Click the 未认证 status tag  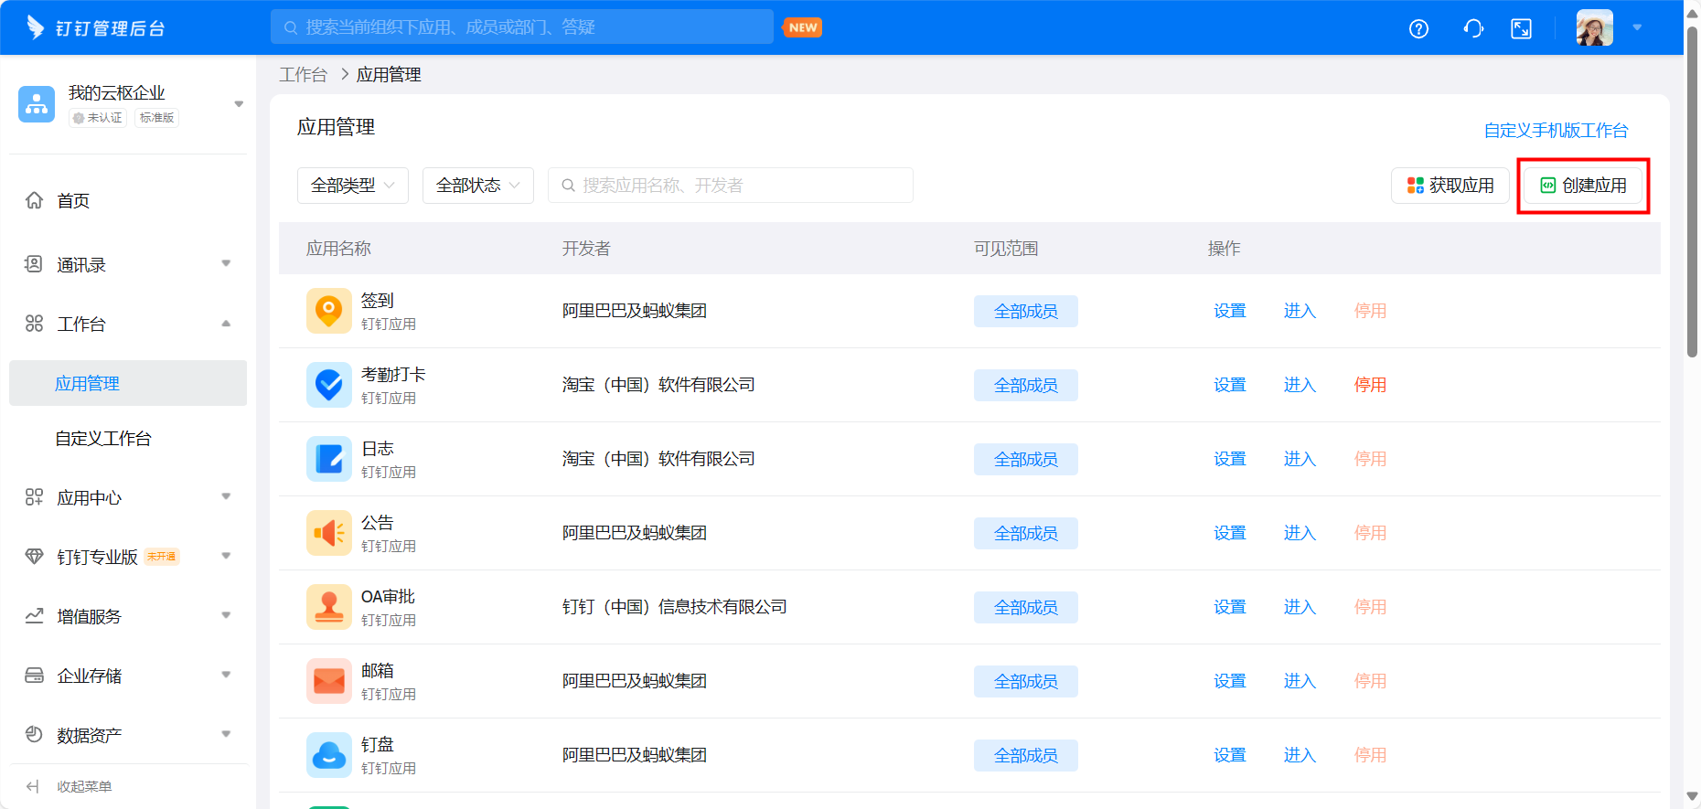[x=98, y=118]
